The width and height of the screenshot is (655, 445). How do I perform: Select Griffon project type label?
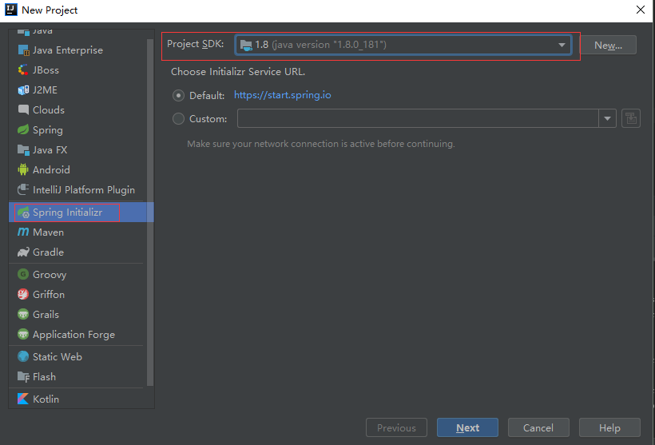click(49, 295)
